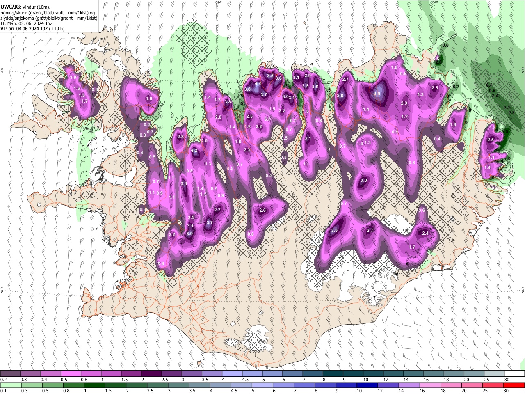
Task: Click the 1.9 precipitation value on map
Action: (149, 98)
